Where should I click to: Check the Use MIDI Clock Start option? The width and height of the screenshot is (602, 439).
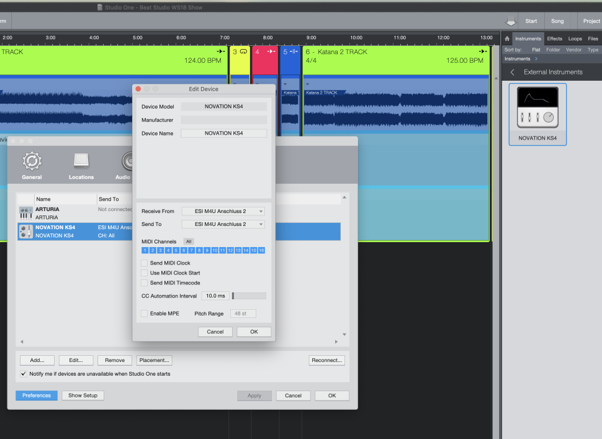[145, 273]
